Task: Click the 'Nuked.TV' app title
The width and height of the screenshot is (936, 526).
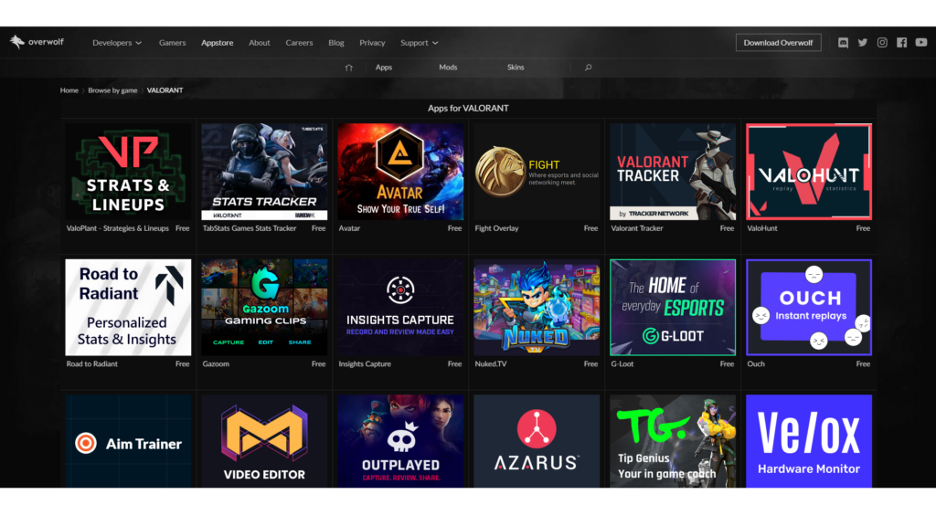Action: (491, 363)
